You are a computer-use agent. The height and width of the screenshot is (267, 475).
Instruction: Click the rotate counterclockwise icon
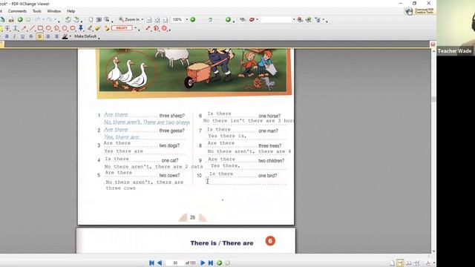pos(68,19)
